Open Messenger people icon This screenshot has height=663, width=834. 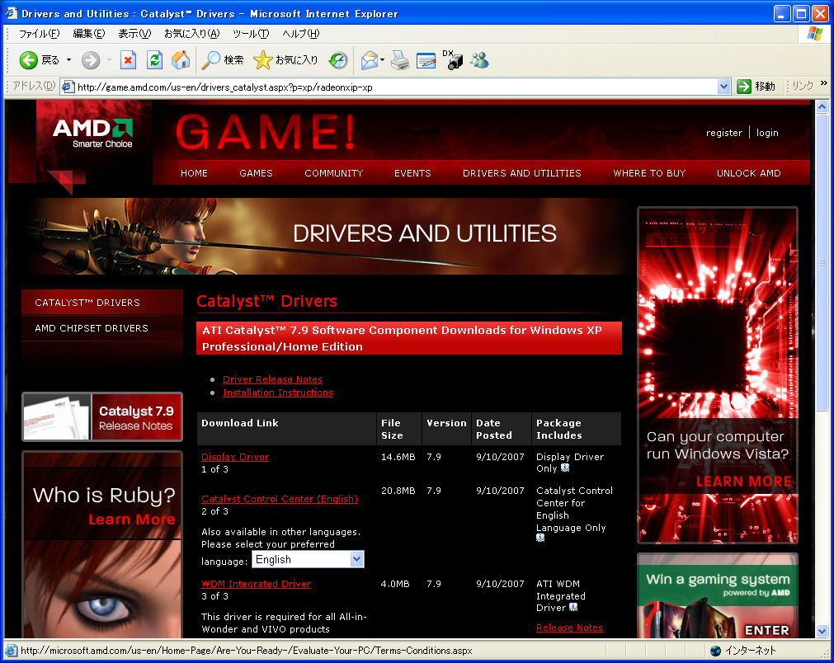(x=480, y=60)
